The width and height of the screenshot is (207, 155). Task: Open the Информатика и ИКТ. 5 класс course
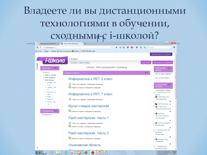pos(90,79)
